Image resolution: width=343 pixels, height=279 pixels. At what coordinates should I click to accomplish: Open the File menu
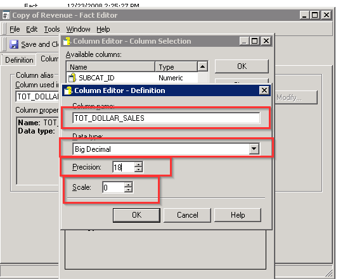(15, 29)
